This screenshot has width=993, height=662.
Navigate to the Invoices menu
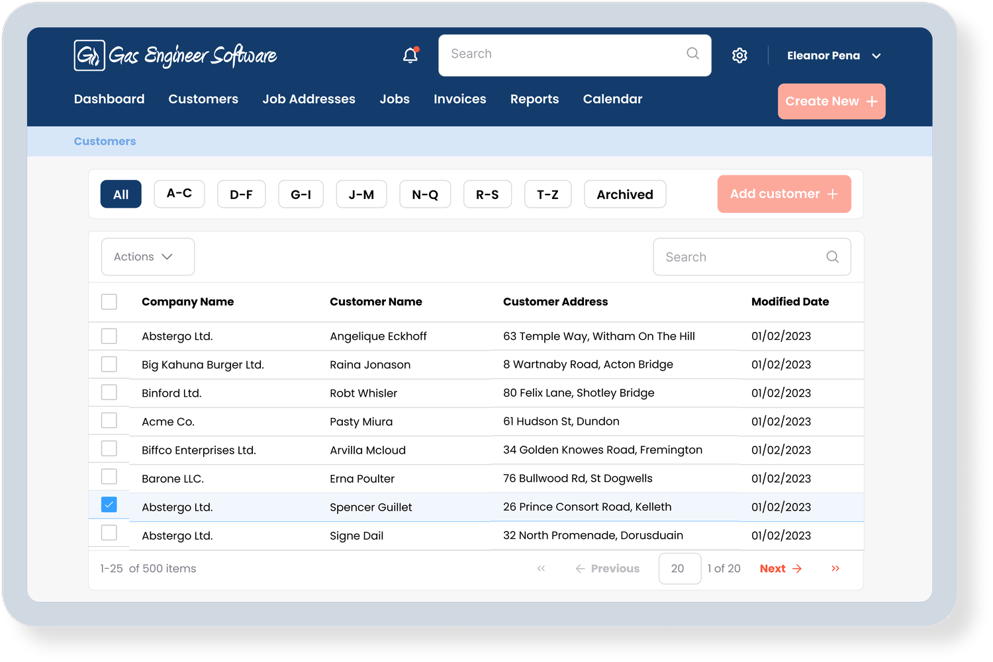[459, 99]
